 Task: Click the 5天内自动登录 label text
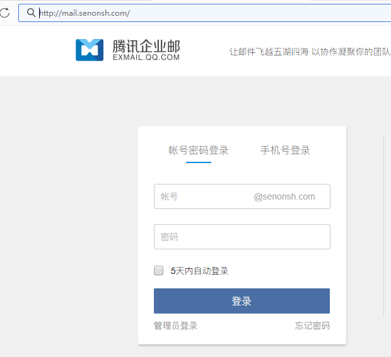pyautogui.click(x=199, y=271)
